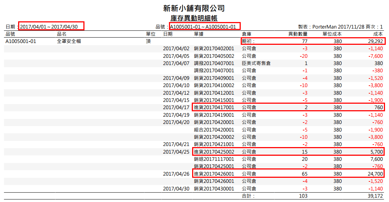Click the opening cost 29,292

coord(375,41)
